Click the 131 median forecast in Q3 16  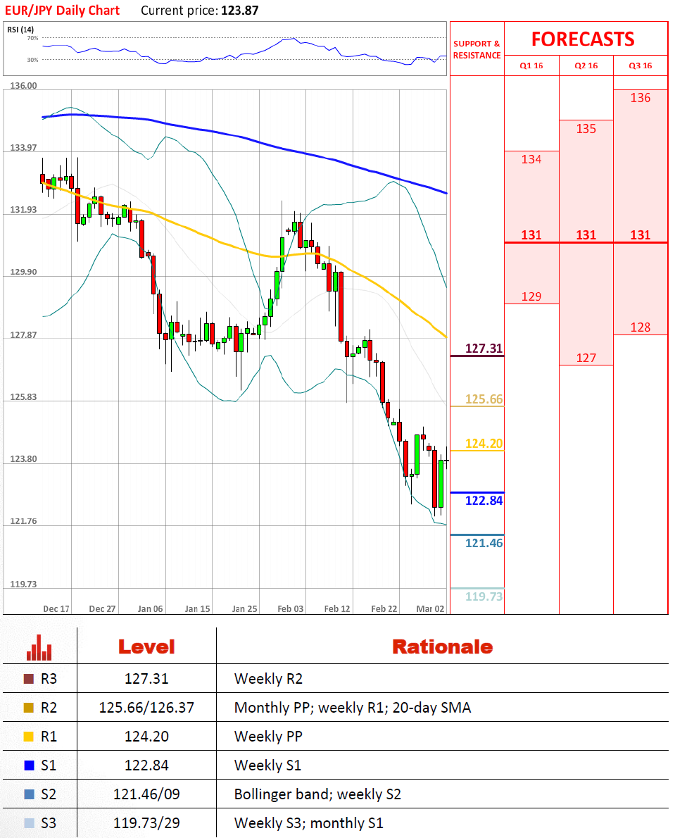[x=641, y=235]
